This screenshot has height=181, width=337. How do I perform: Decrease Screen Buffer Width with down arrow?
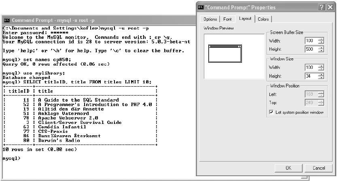coord(321,42)
